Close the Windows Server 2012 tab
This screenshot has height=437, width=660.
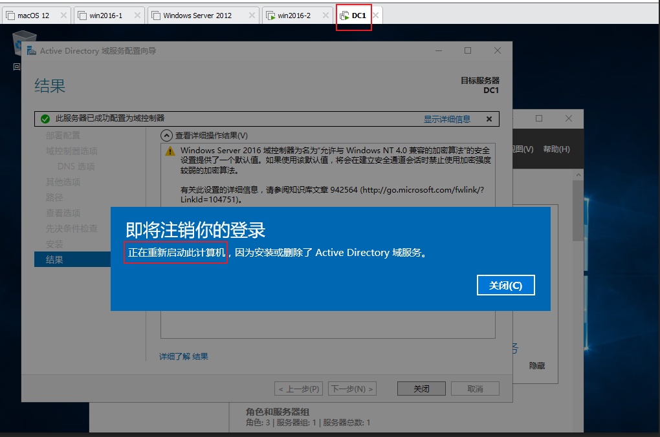tap(252, 15)
